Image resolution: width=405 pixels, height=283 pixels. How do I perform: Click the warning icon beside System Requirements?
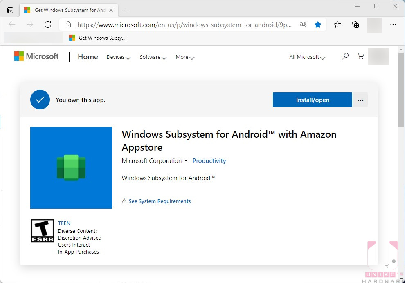(124, 201)
